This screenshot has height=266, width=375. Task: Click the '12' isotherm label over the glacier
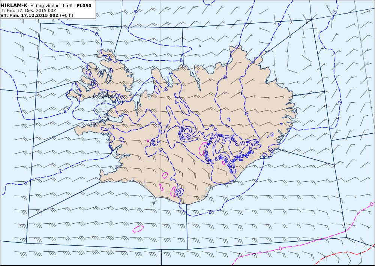tap(223, 141)
